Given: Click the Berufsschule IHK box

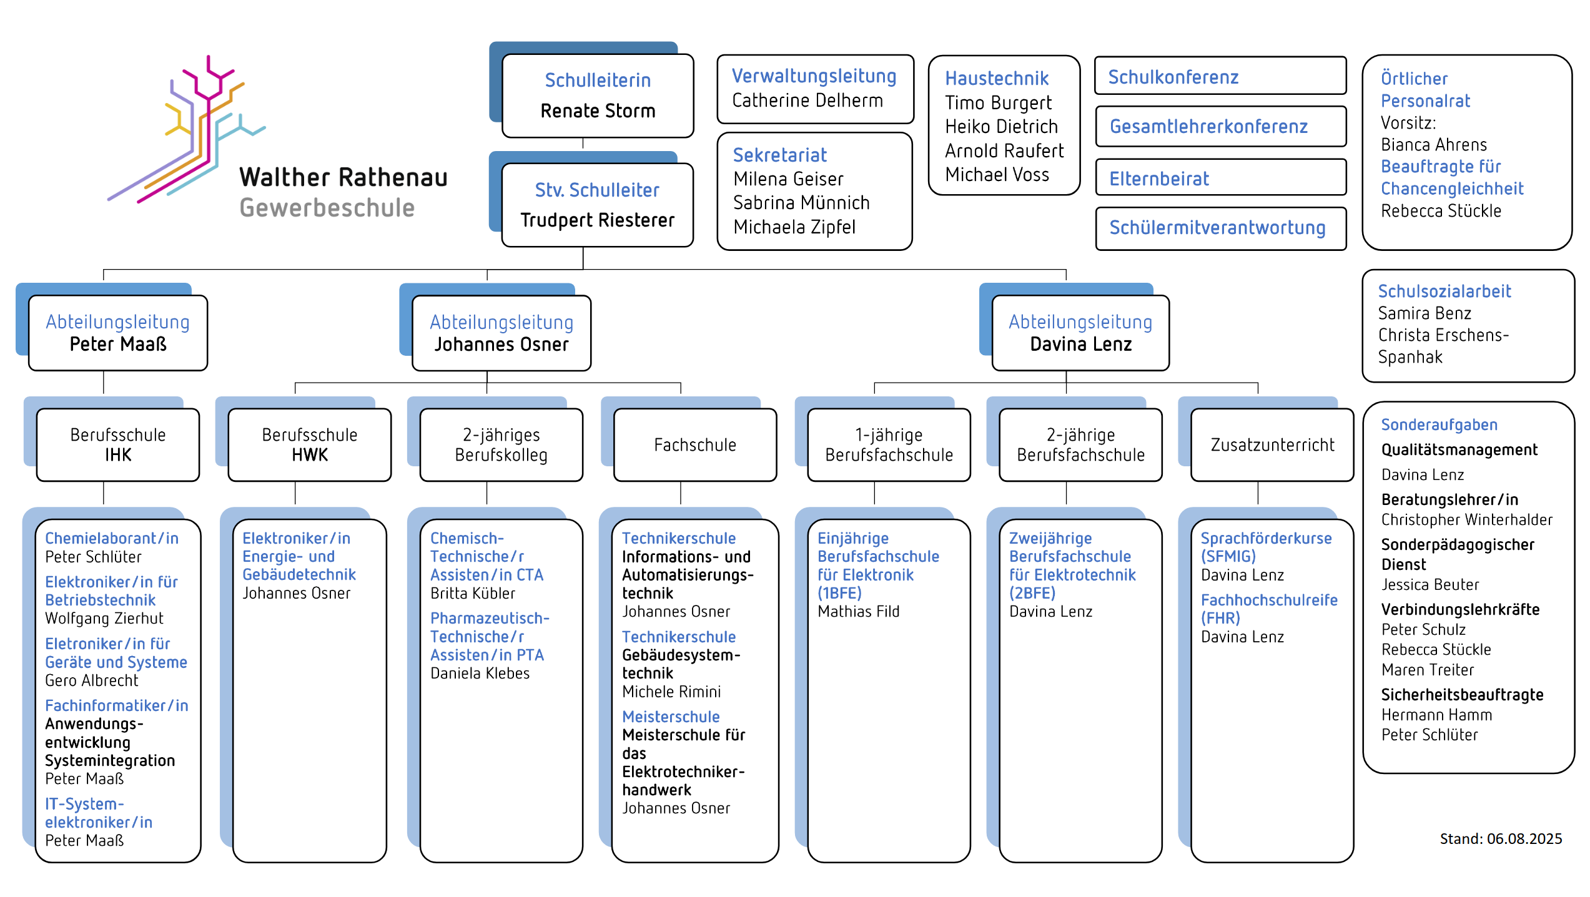Looking at the screenshot, I should coord(118,444).
